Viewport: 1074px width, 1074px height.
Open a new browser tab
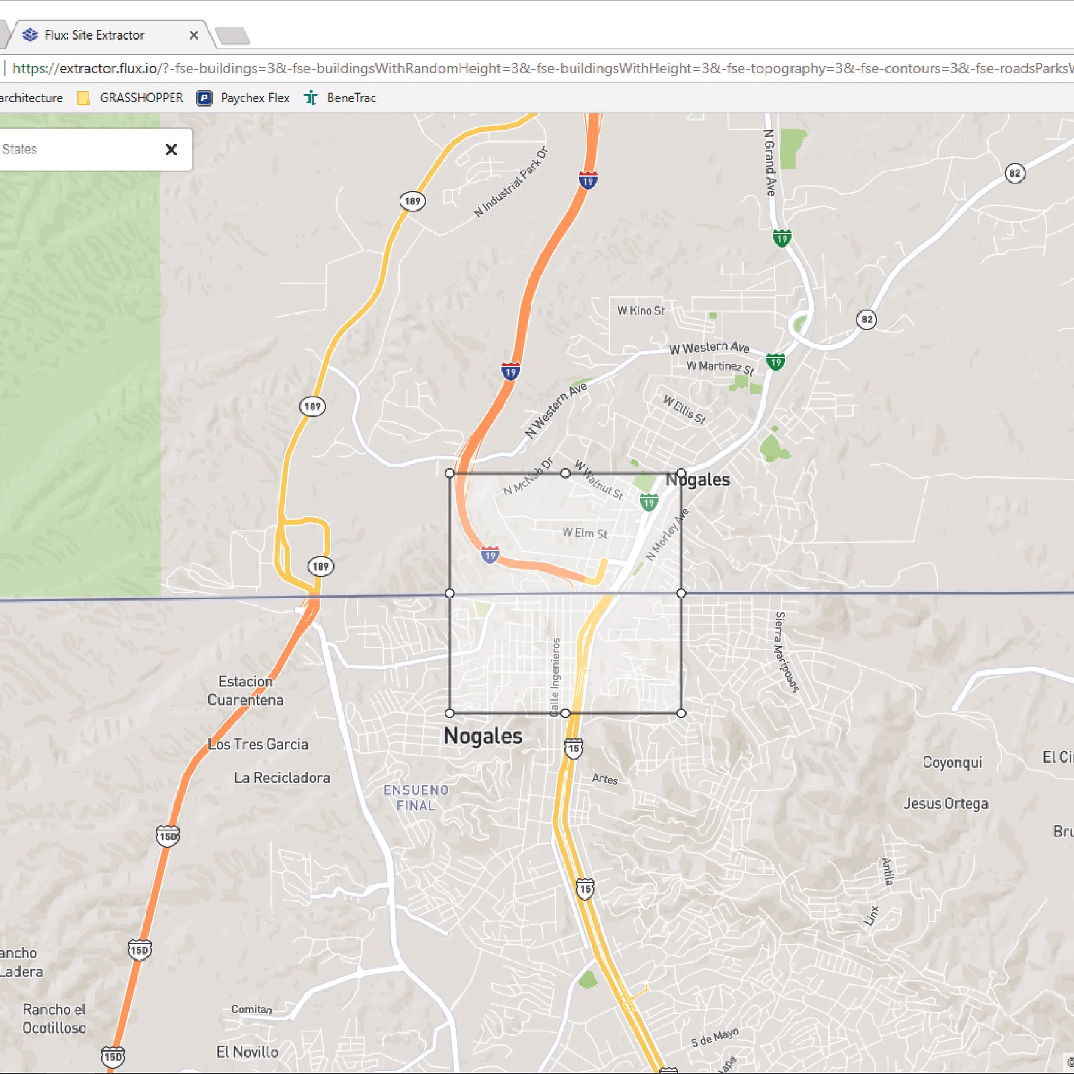pos(232,36)
